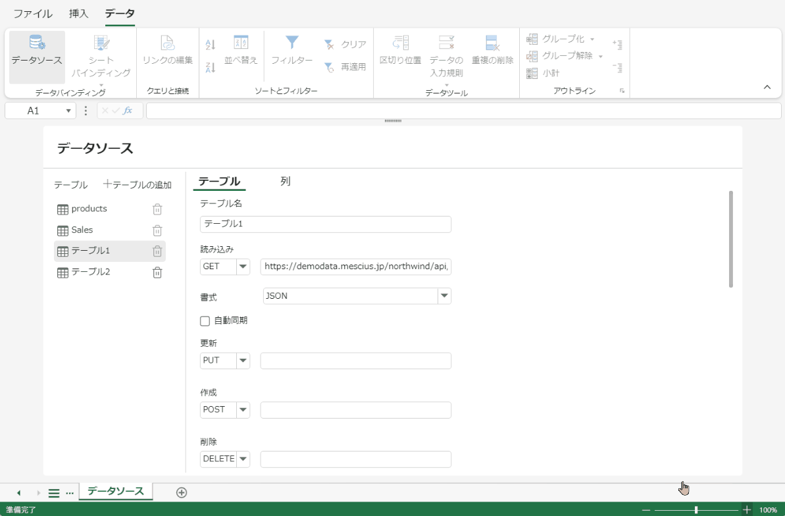The width and height of the screenshot is (785, 516).
Task: Click the テーブルの追加 button
Action: pos(138,185)
